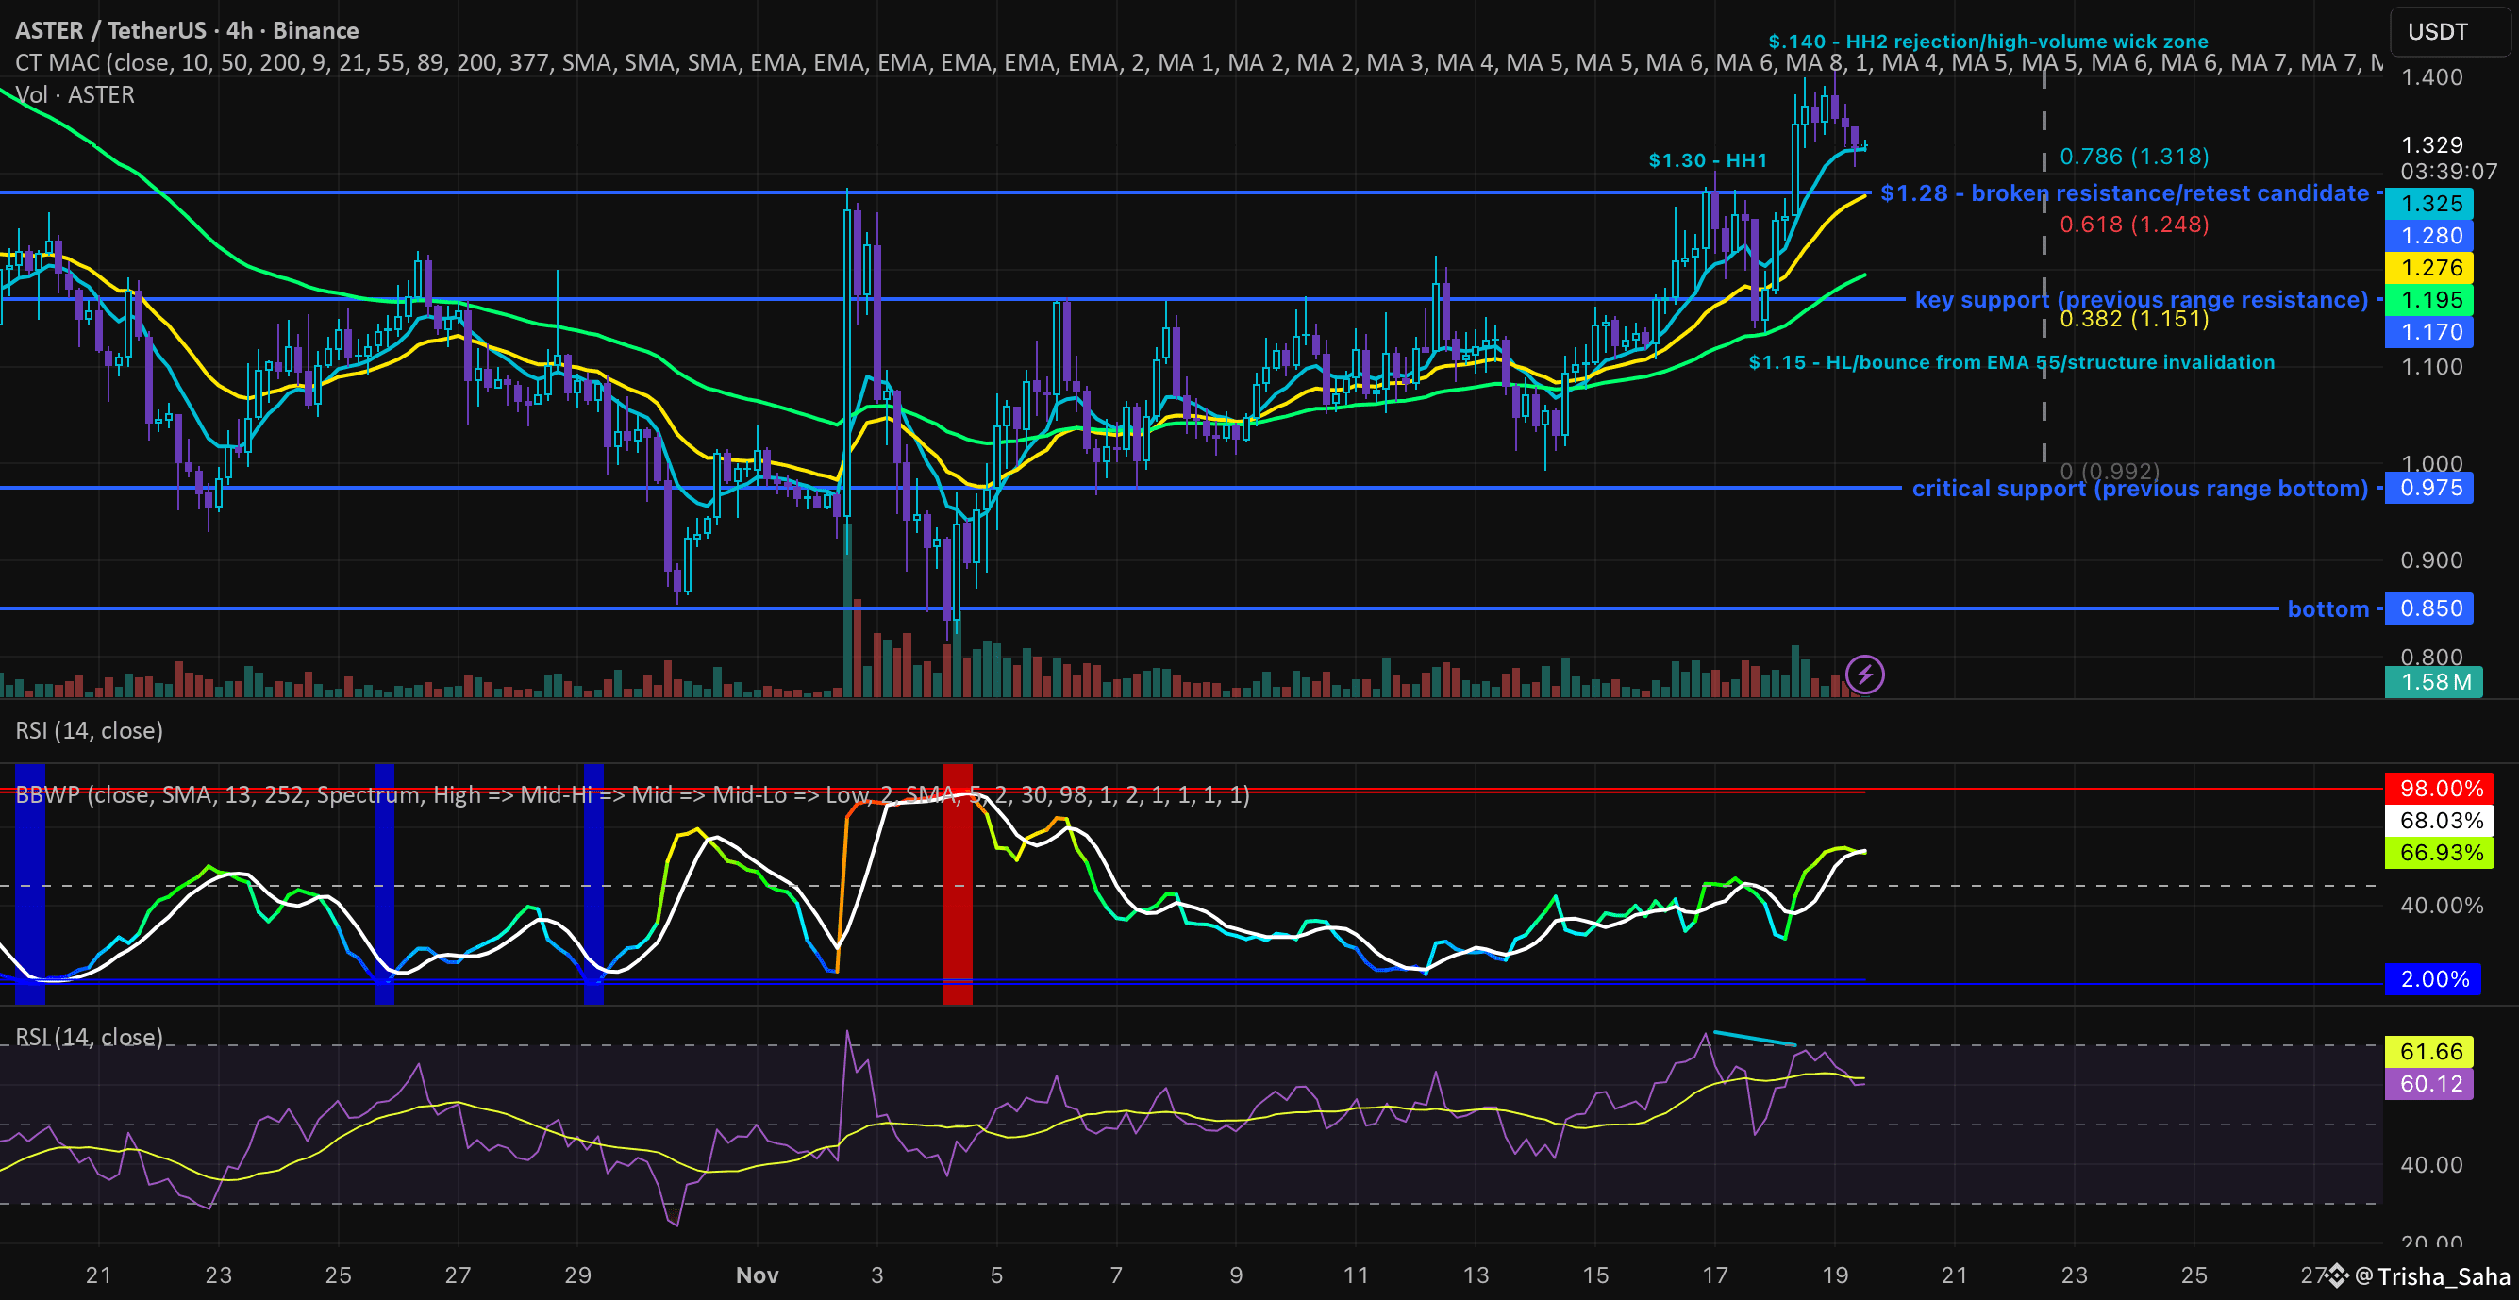The image size is (2519, 1300).
Task: Click the '$1.30 - HH1' annotation text
Action: pos(1708,160)
